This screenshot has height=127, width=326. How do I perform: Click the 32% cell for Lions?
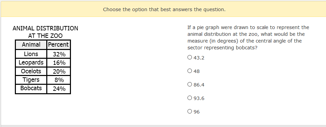click(x=59, y=54)
